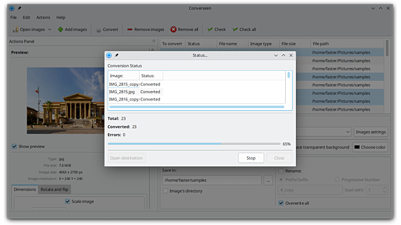Viewport: 401px width, 225px height.
Task: Expand the Open images dropdown arrow
Action: click(x=50, y=30)
